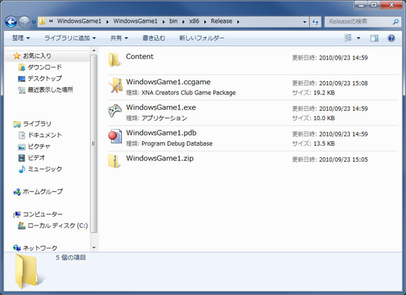Viewport: 406px width, 295px height.
Task: Navigate to x86 in the breadcrumb
Action: (194, 21)
